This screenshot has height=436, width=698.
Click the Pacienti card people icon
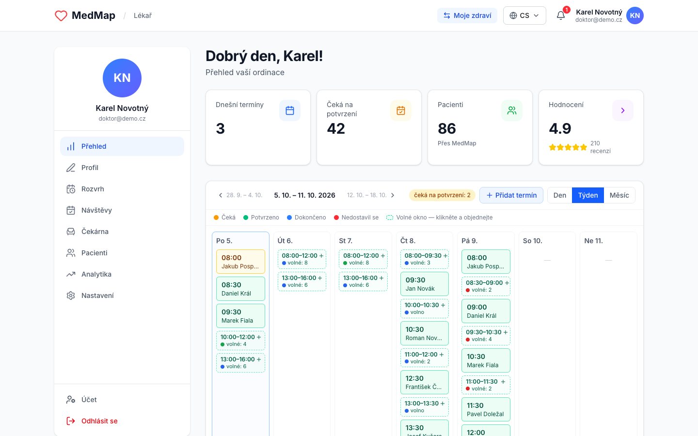point(512,110)
